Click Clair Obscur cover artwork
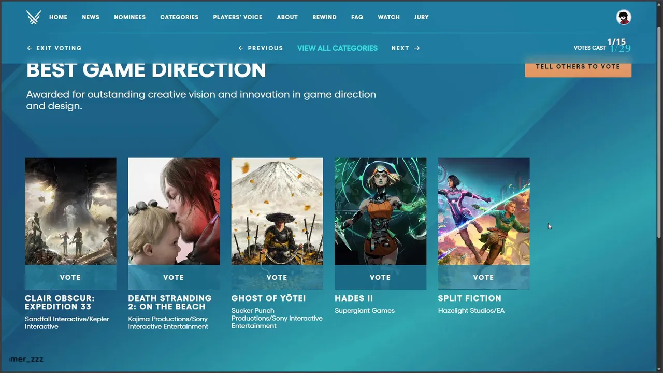 [70, 211]
